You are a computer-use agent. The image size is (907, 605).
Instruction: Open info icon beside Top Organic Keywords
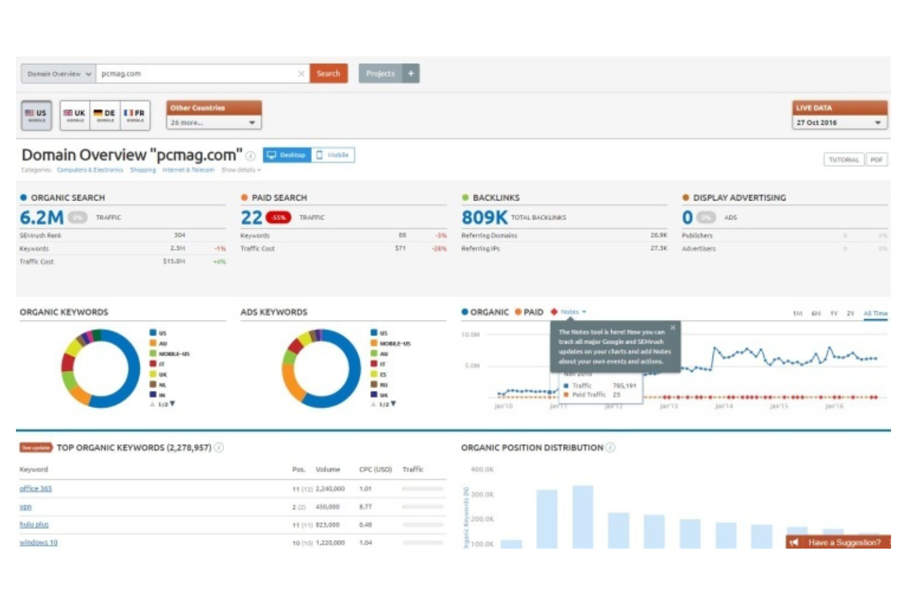click(219, 447)
